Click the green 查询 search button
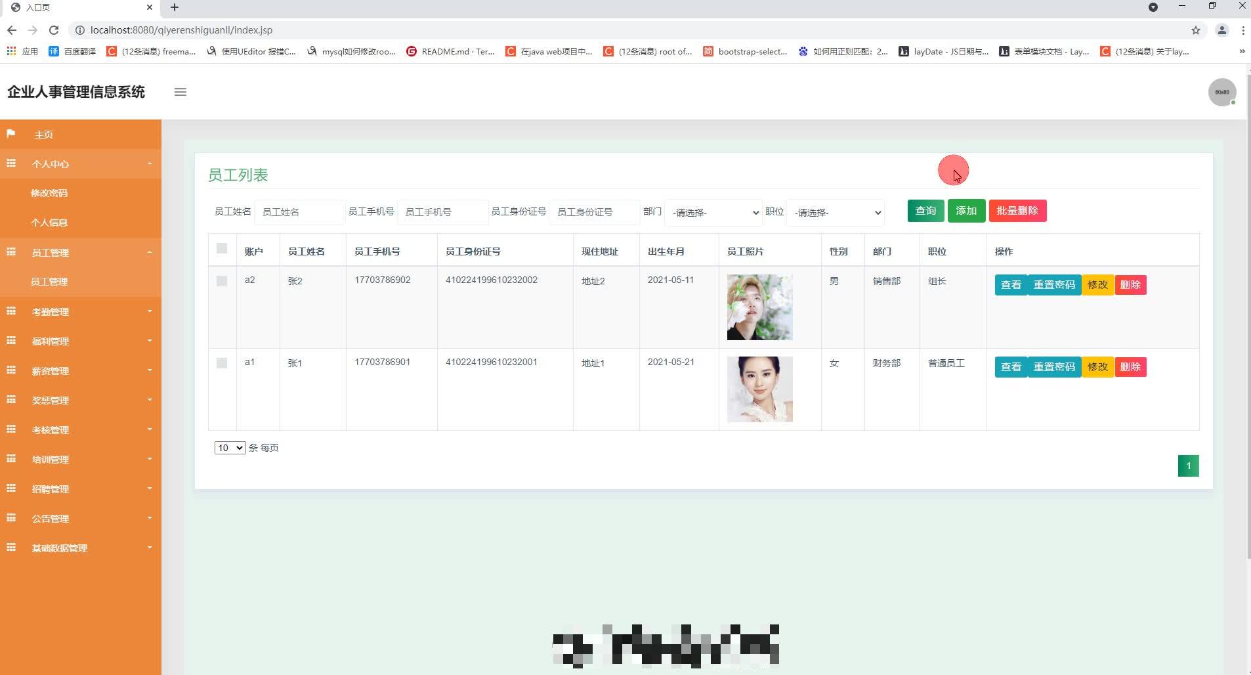 coord(925,211)
